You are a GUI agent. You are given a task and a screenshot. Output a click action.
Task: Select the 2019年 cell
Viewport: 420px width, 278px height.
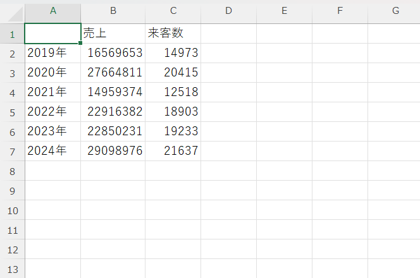pyautogui.click(x=52, y=53)
